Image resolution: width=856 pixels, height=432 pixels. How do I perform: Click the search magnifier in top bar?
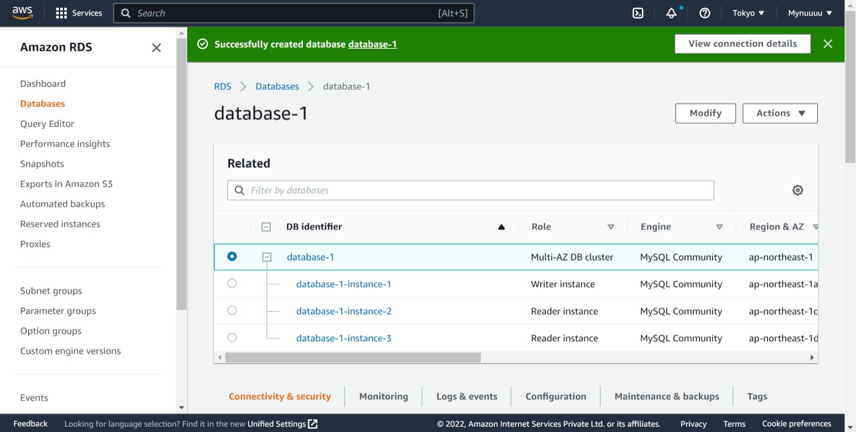point(126,13)
